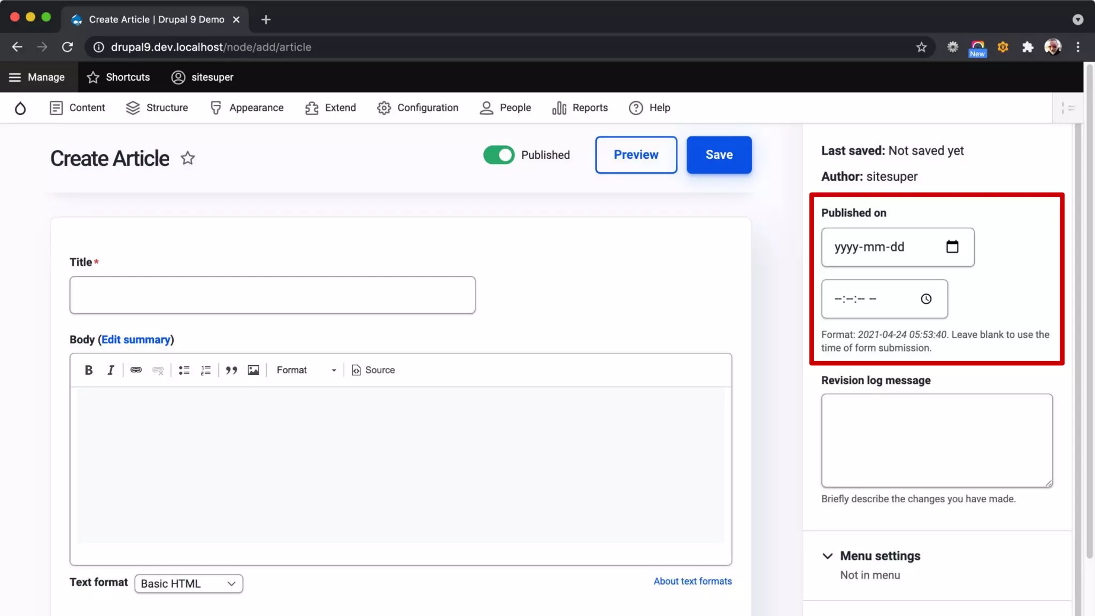The width and height of the screenshot is (1095, 616).
Task: Click the Italic formatting icon
Action: [x=111, y=370]
